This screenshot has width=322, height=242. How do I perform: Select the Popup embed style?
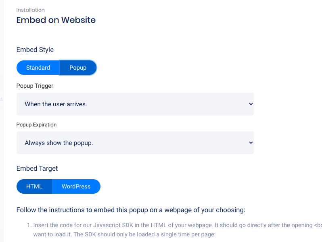pyautogui.click(x=78, y=68)
